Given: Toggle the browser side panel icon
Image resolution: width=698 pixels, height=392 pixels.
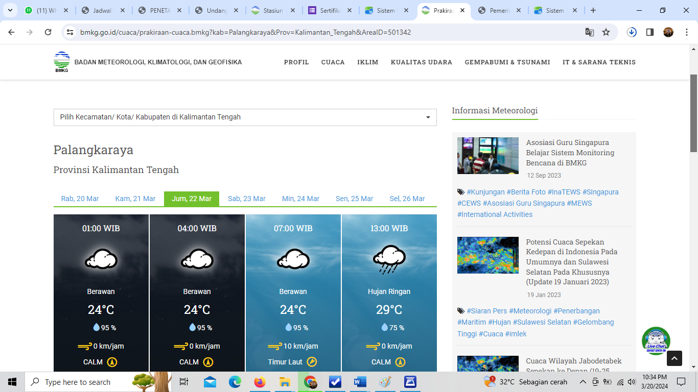Looking at the screenshot, I should tap(650, 32).
